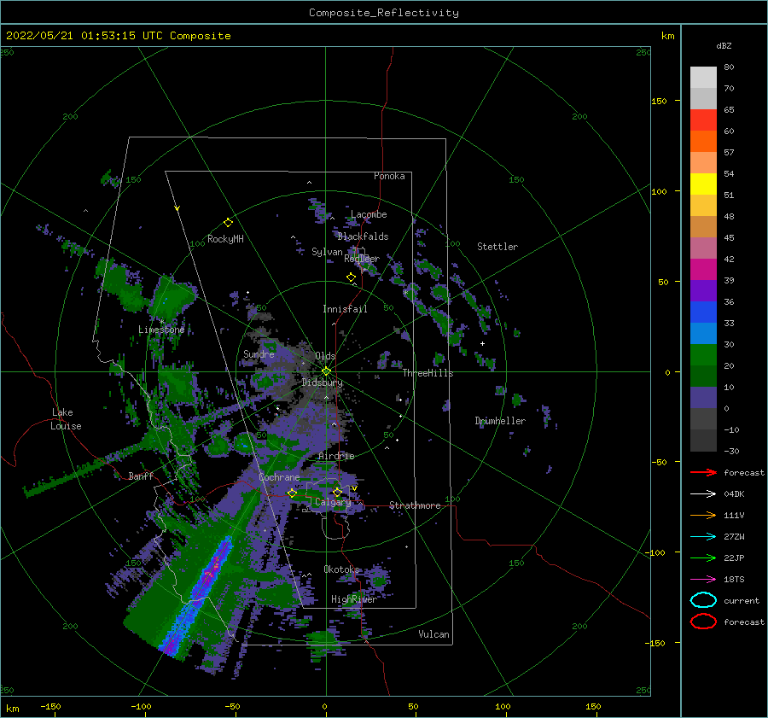Screen dimensions: 768x718
Task: Click the yellow diamond marker above Calgary label
Action: 337,492
